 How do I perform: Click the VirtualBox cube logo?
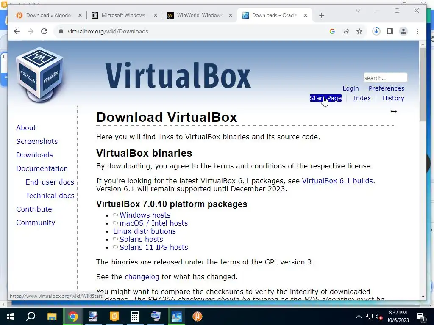40,74
